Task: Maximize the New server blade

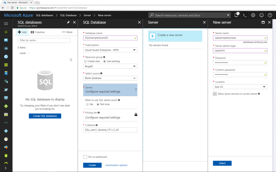Action: click(263, 22)
